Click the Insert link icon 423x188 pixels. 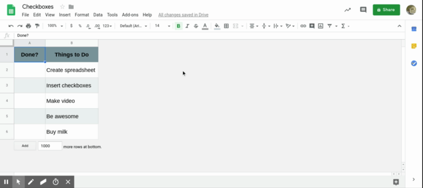(303, 26)
